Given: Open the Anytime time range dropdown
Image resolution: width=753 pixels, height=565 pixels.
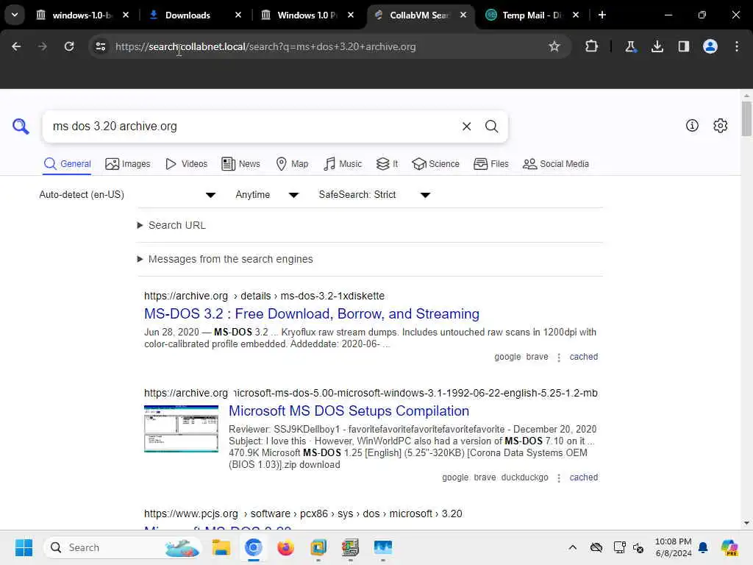Looking at the screenshot, I should [267, 194].
